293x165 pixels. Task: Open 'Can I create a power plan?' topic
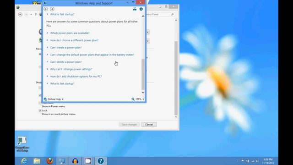(66, 48)
